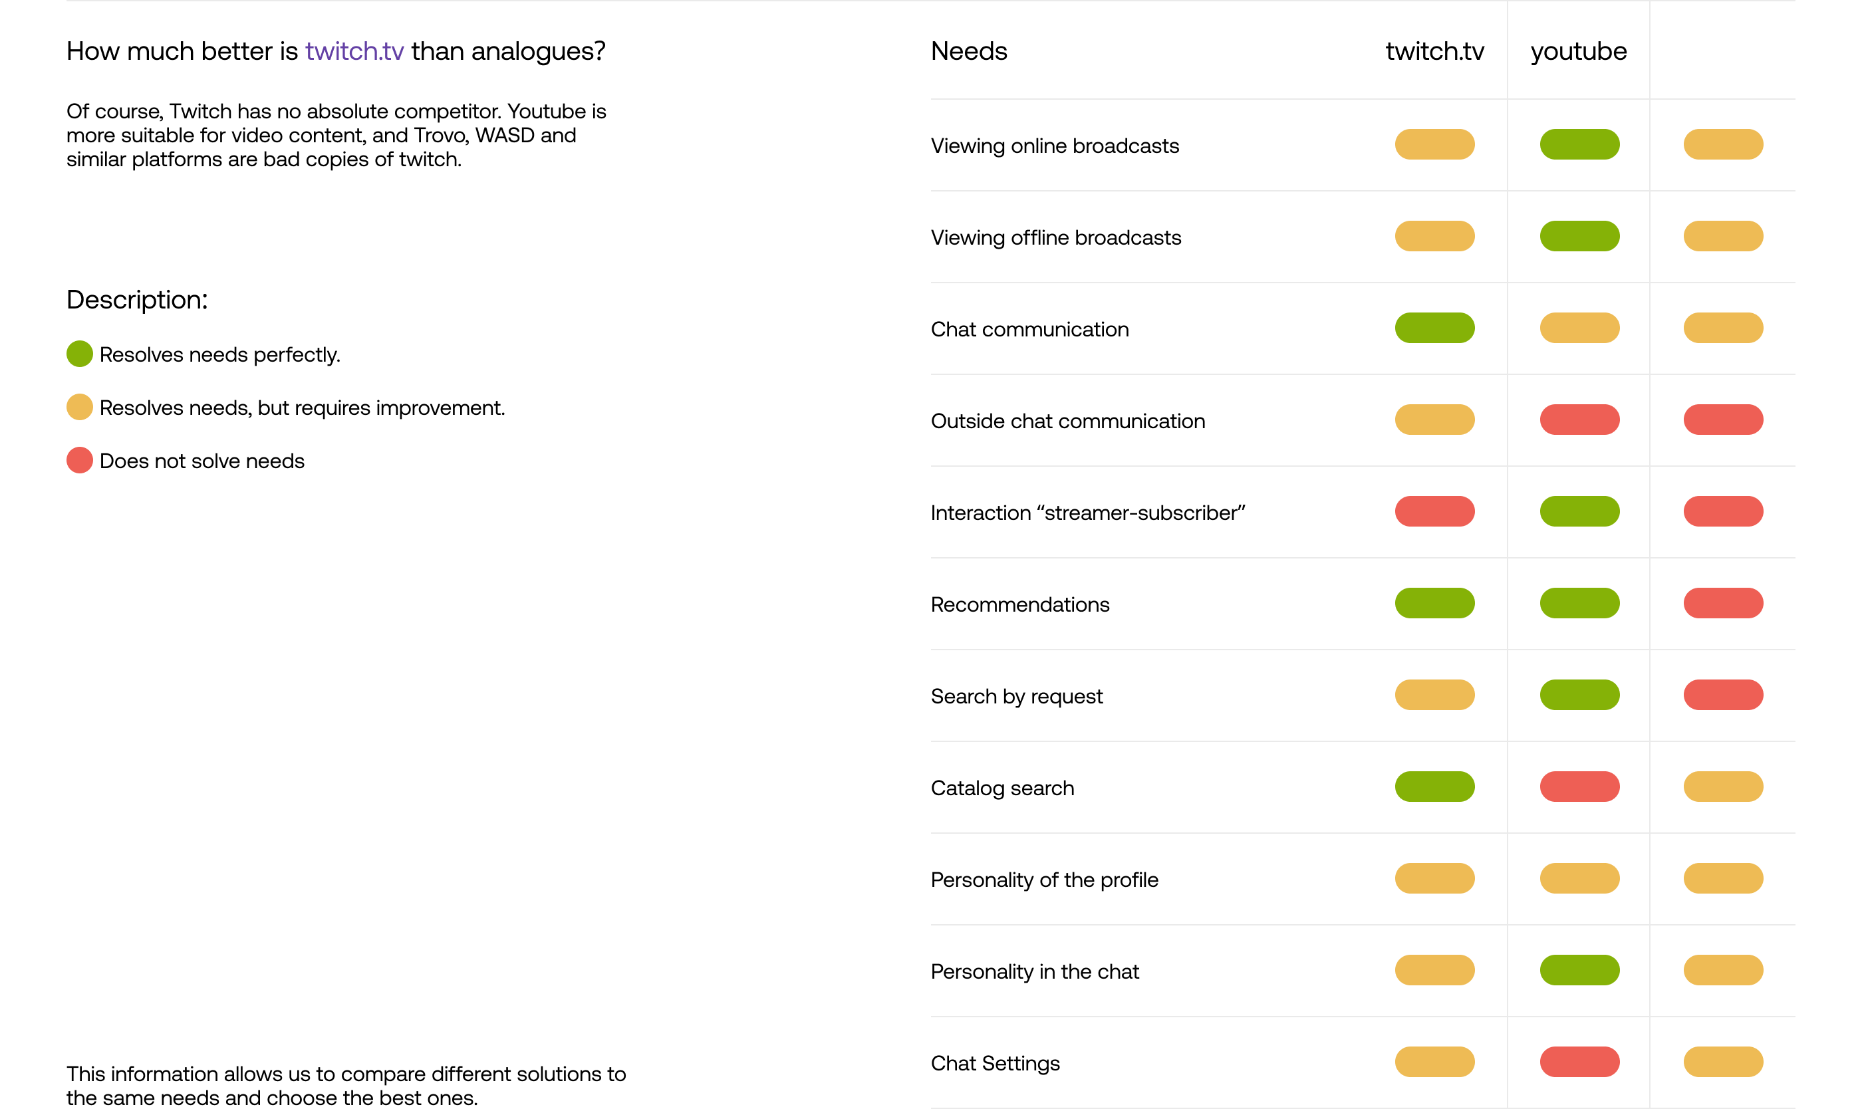The width and height of the screenshot is (1862, 1109).
Task: Click the Needs column header
Action: (969, 51)
